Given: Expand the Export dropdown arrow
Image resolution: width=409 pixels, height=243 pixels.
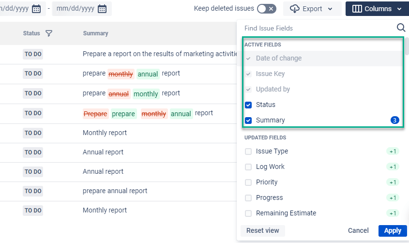Looking at the screenshot, I should (x=330, y=9).
